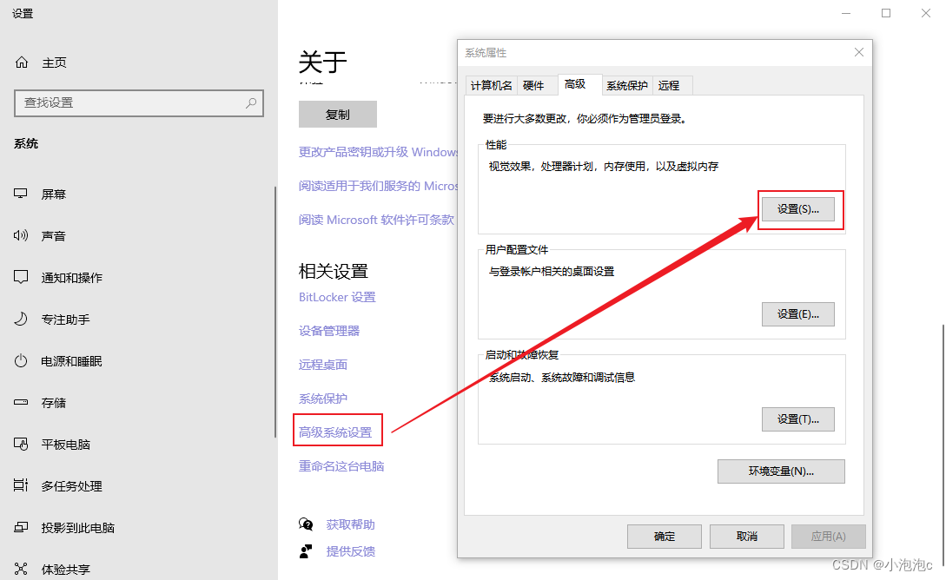Open the 重命名这台电脑 link
The image size is (946, 580).
[341, 466]
